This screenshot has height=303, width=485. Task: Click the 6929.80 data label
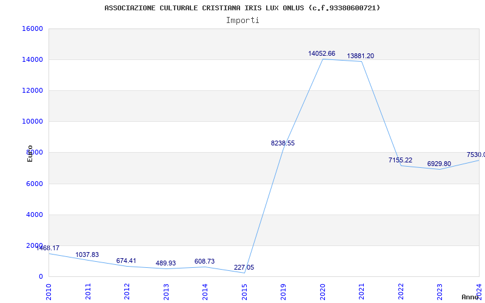pos(439,164)
